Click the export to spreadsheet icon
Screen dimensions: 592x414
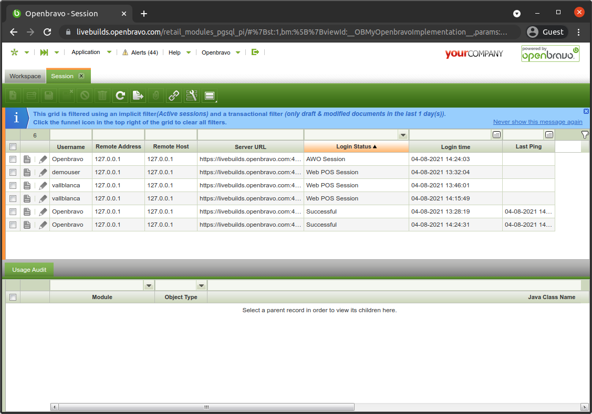138,95
